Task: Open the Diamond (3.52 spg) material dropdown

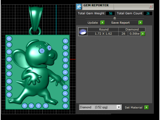Action: tap(119, 107)
